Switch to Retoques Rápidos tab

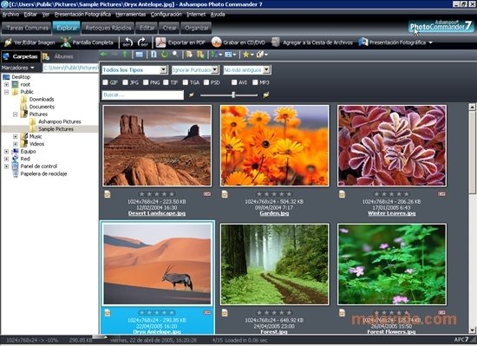108,28
